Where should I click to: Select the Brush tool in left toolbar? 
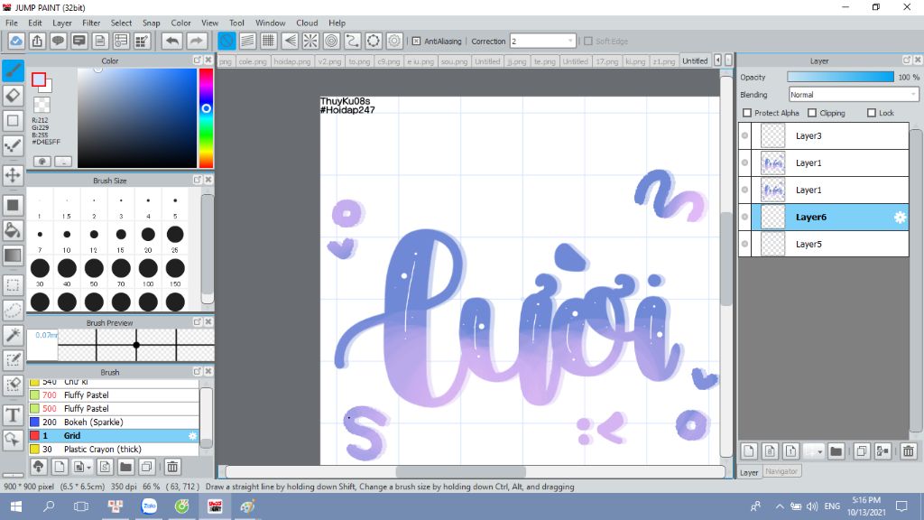click(x=13, y=70)
